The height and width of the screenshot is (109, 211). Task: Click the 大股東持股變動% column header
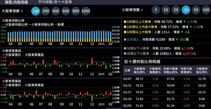(x=155, y=70)
